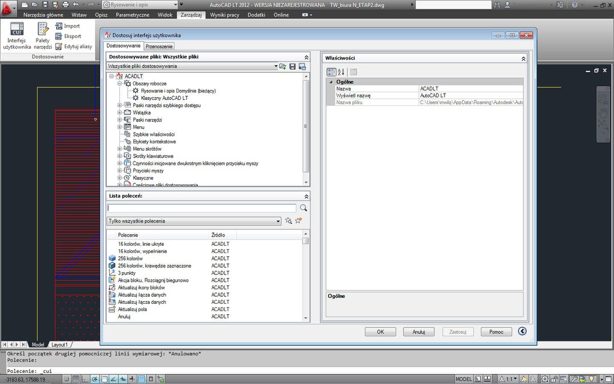Click the Open folder icon in the quick access toolbar

pyautogui.click(x=35, y=5)
